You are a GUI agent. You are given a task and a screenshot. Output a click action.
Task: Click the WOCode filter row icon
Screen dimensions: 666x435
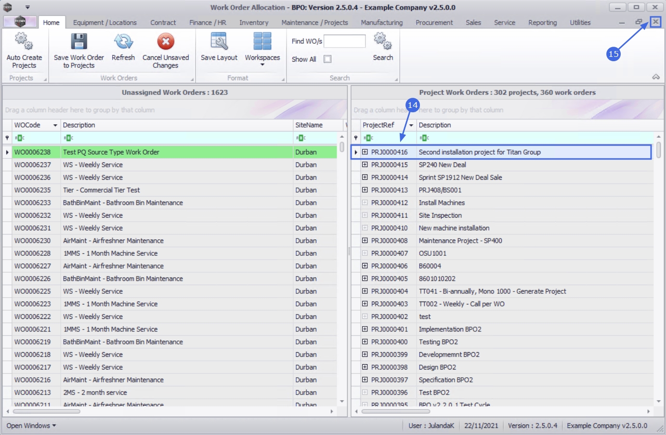(20, 138)
